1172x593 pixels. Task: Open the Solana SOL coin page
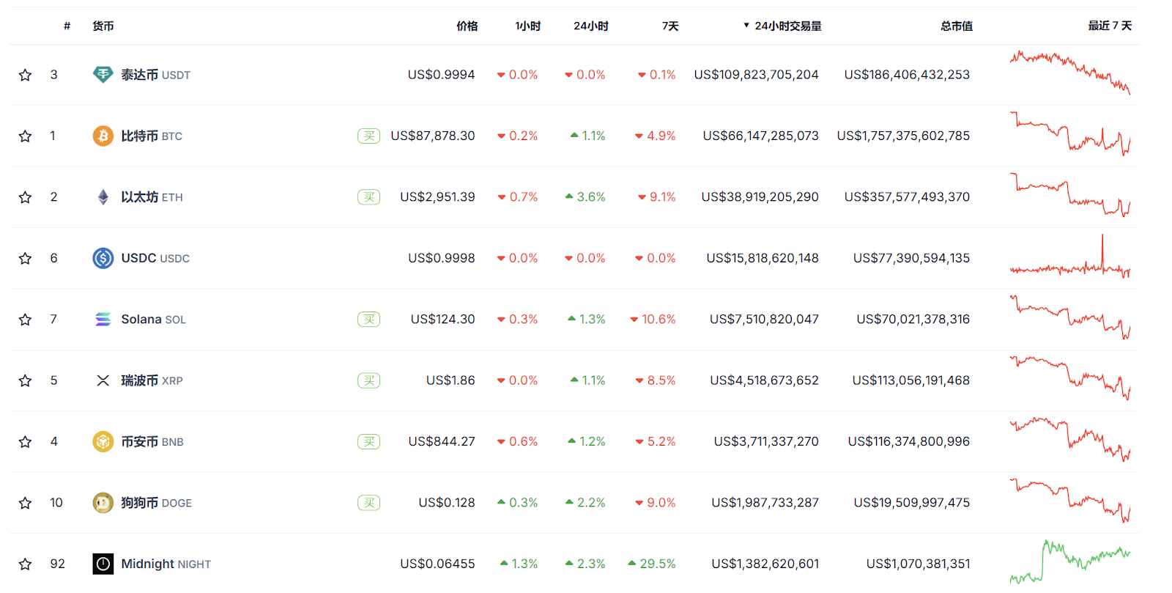pyautogui.click(x=153, y=319)
